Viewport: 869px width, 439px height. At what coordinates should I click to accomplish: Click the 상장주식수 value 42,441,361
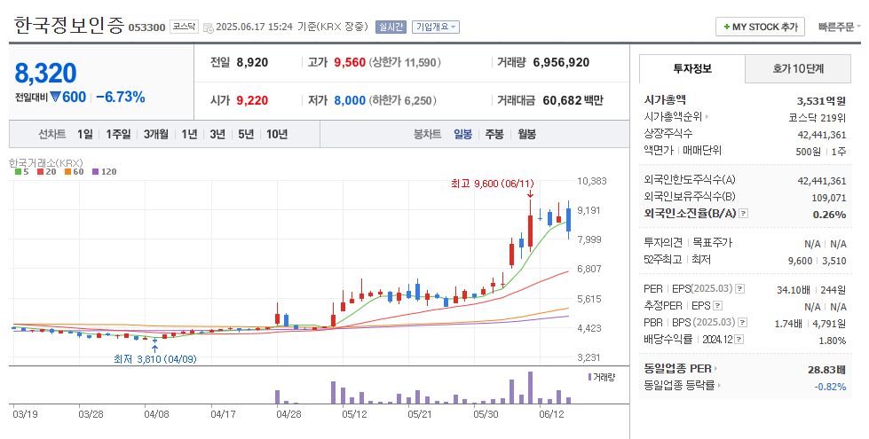pyautogui.click(x=822, y=135)
